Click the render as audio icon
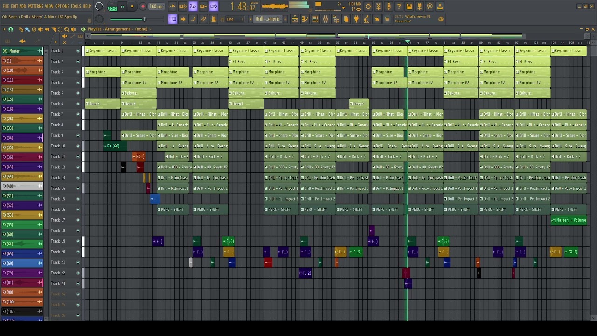Viewport: 597px width, 336px height. pyautogui.click(x=419, y=7)
